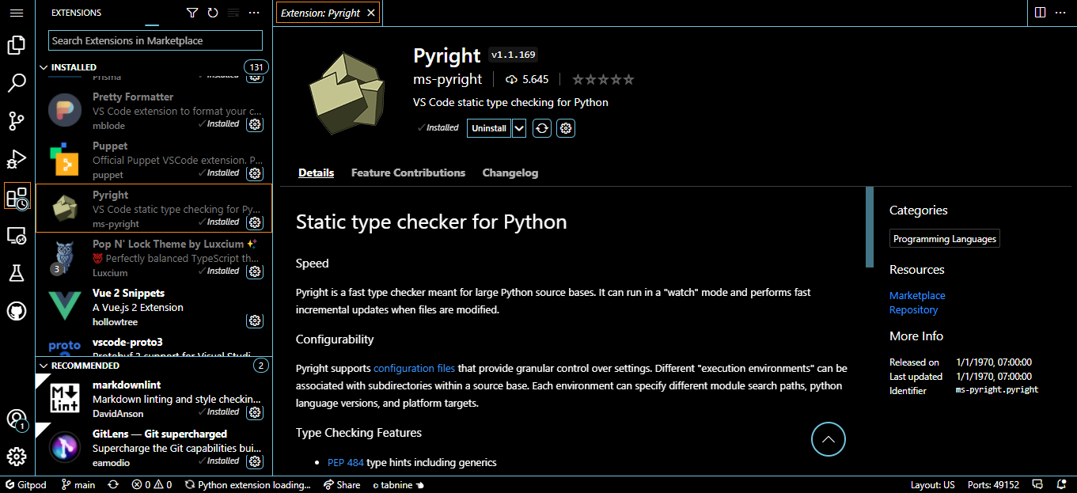Click the Search Extensions in Marketplace field
Image resolution: width=1077 pixels, height=493 pixels.
point(155,40)
